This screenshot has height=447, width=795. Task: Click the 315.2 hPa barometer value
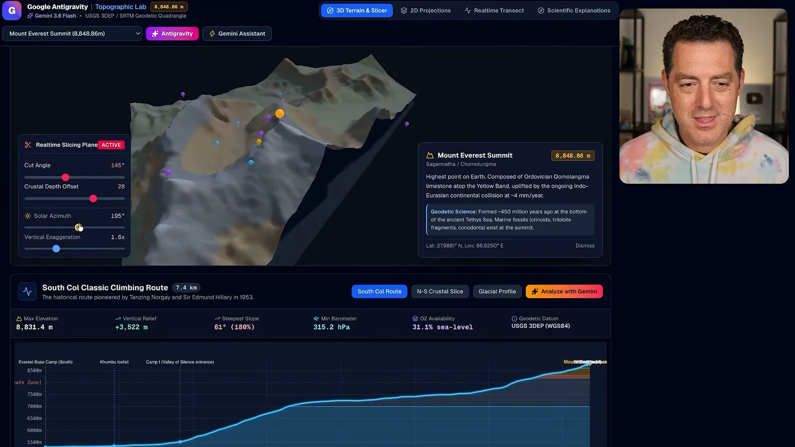pos(331,327)
